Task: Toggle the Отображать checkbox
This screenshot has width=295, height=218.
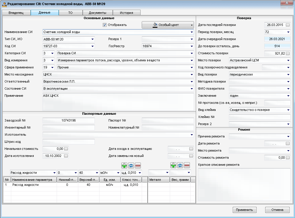Action: (105, 25)
